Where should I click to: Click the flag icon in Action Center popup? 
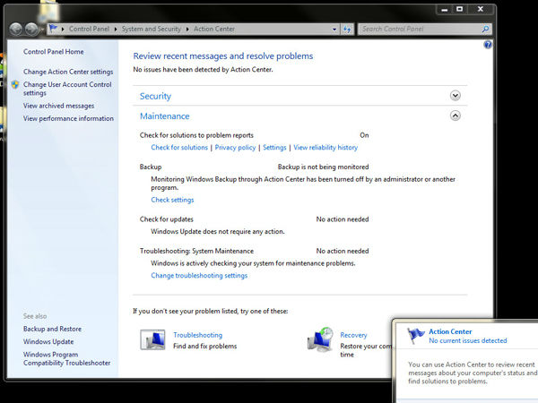tap(415, 336)
